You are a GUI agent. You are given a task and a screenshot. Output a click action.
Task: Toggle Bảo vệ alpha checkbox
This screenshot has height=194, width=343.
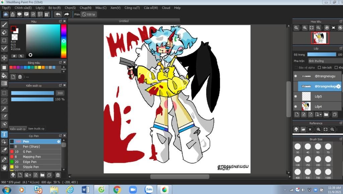point(296,68)
